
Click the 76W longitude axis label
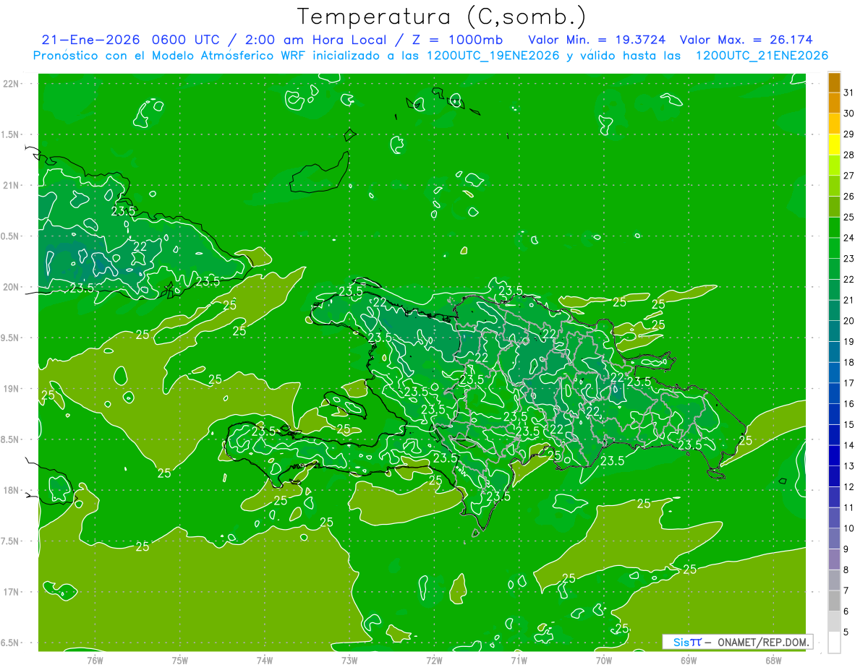[x=95, y=660]
